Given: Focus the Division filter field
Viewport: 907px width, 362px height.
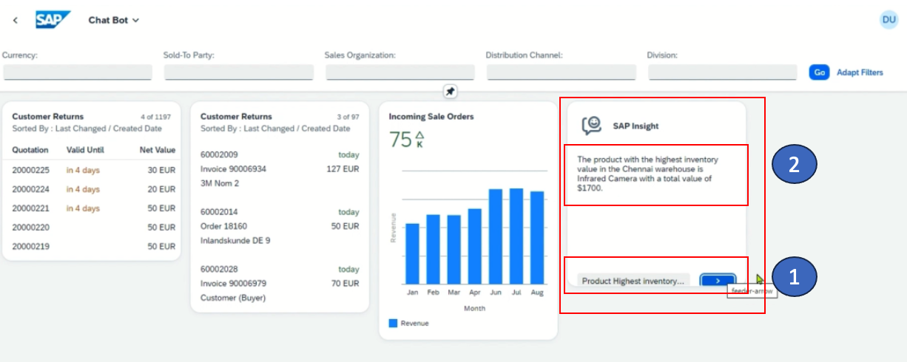Looking at the screenshot, I should [722, 72].
